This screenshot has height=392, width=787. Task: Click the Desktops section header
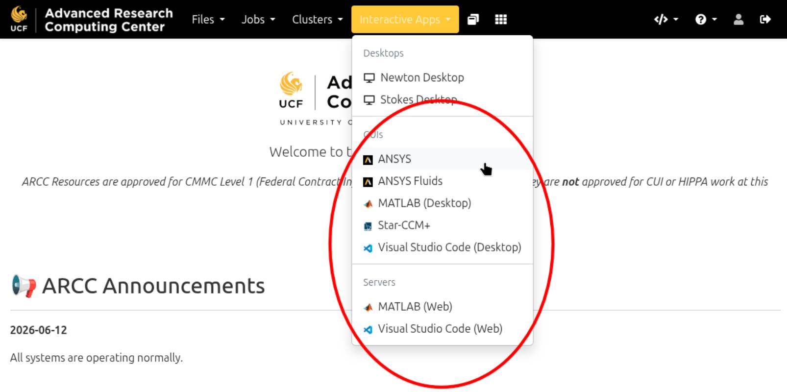[x=383, y=53]
